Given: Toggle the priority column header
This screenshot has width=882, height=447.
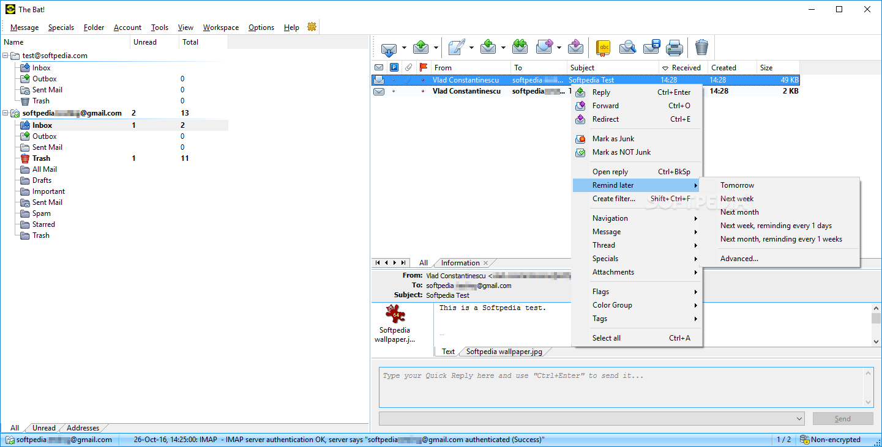Looking at the screenshot, I should point(394,67).
